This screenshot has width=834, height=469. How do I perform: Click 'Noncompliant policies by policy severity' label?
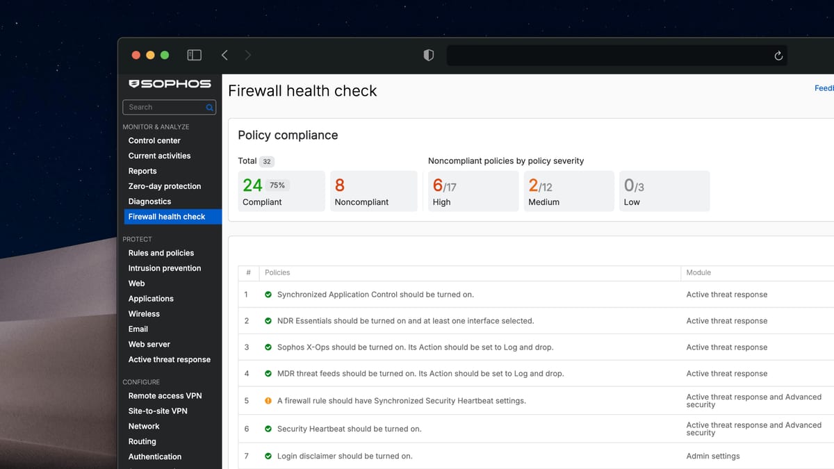(x=506, y=161)
